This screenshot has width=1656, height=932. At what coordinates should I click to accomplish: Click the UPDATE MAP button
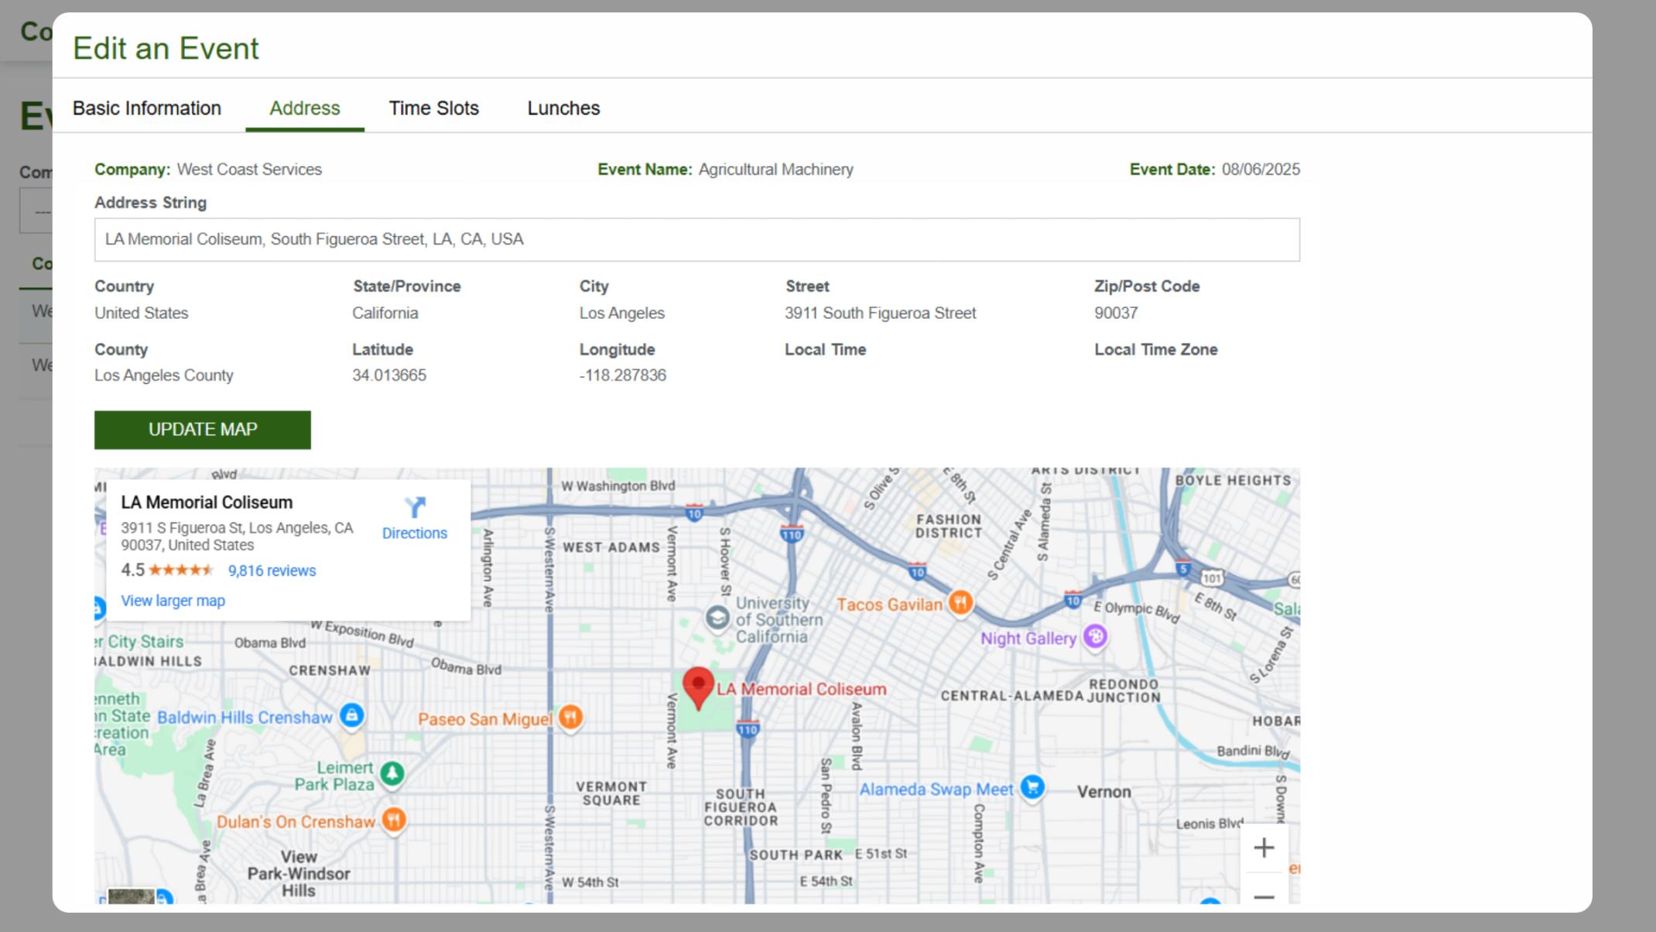pyautogui.click(x=203, y=430)
